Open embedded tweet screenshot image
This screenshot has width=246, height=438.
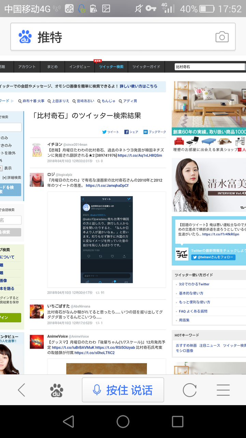[x=107, y=240]
